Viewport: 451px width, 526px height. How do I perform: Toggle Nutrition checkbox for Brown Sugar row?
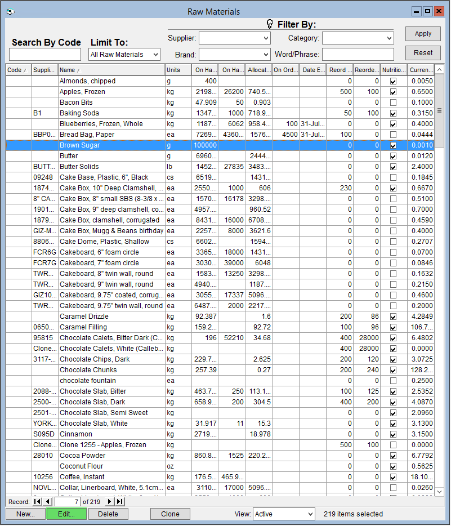394,146
